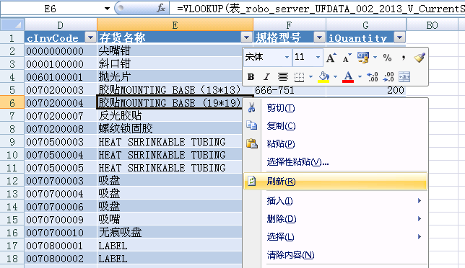Select column F header
The height and width of the screenshot is (268, 465).
(x=289, y=25)
